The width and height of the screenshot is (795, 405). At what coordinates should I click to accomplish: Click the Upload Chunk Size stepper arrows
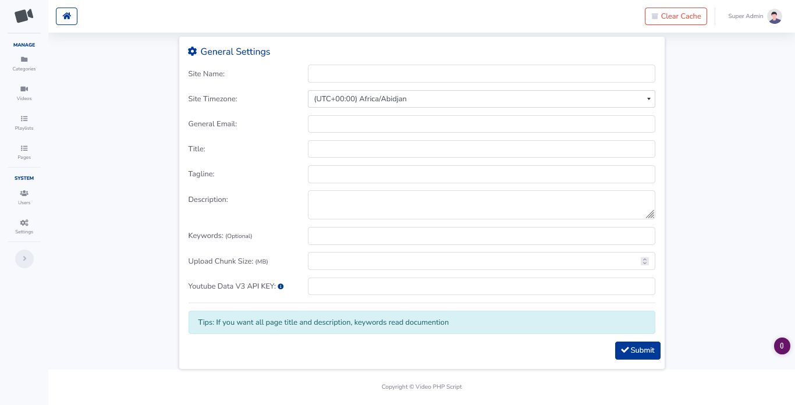tap(644, 261)
